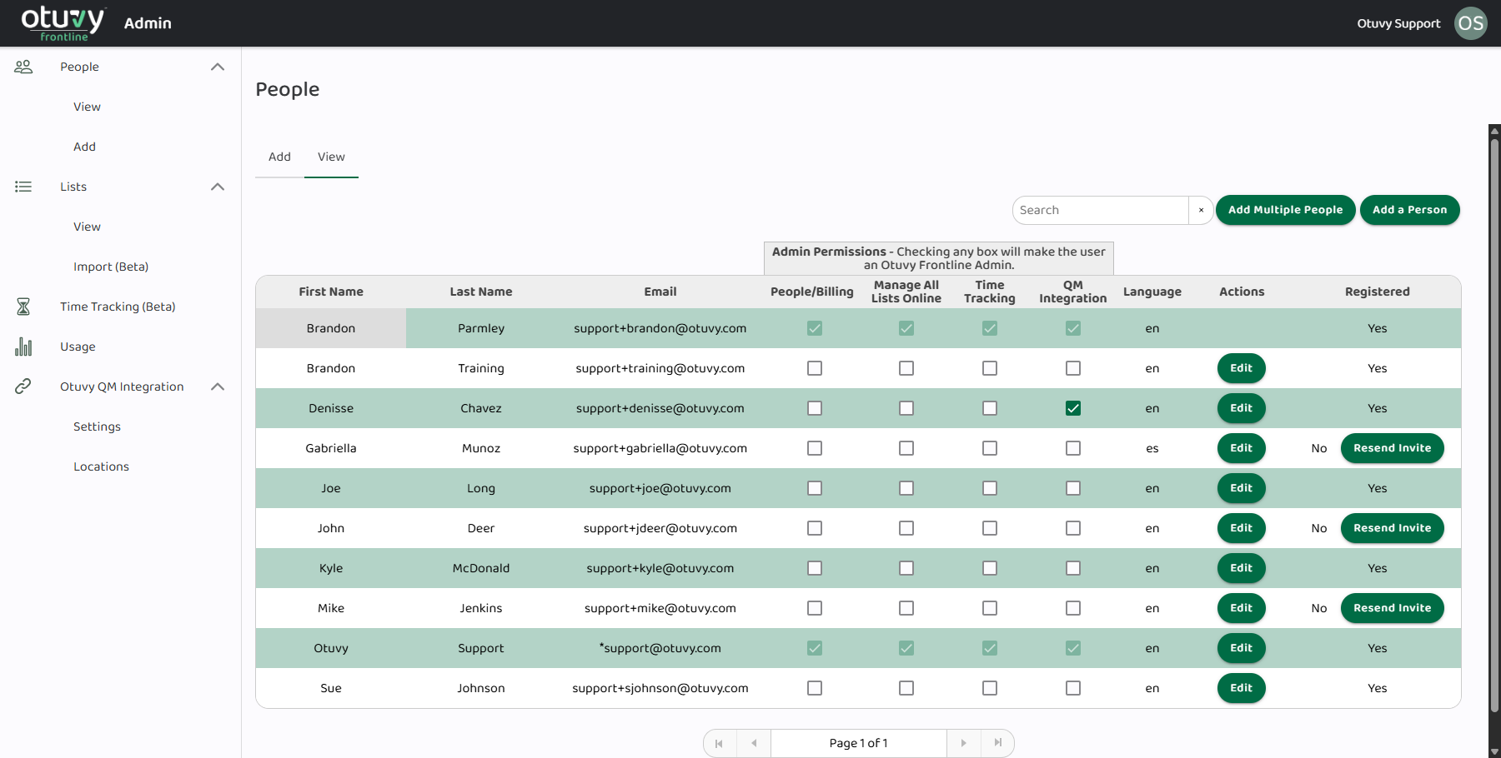Check QM Integration for Sue Johnson
1501x758 pixels.
tap(1073, 688)
